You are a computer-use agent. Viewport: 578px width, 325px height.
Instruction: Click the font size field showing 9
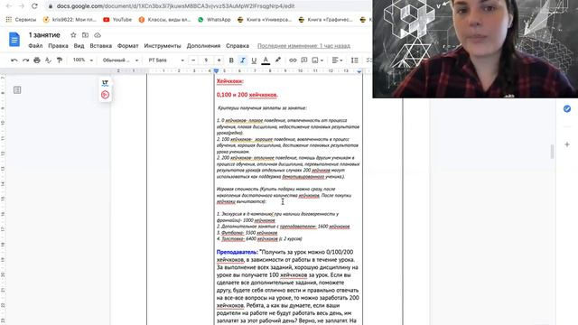point(206,60)
